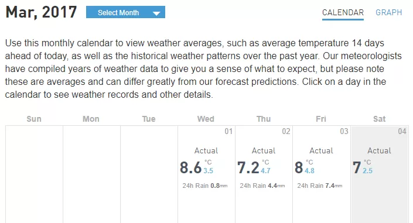Open March 03 day cell
Image resolution: width=413 pixels, height=223 pixels.
[x=322, y=174]
